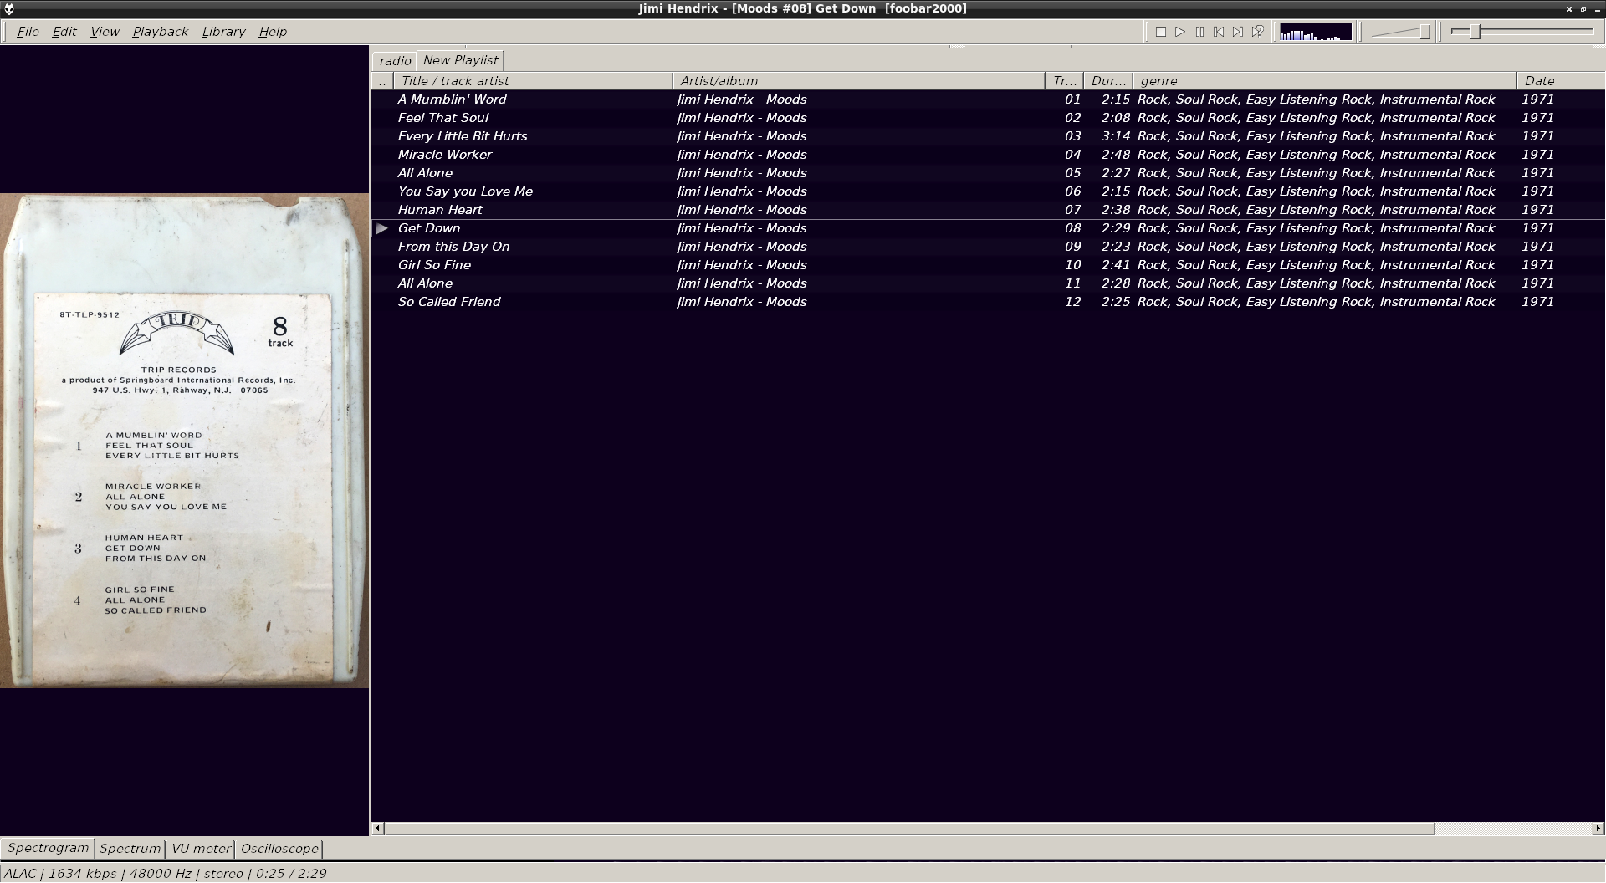Click the horizontal scrollbar thumb
1606x883 pixels.
click(909, 829)
